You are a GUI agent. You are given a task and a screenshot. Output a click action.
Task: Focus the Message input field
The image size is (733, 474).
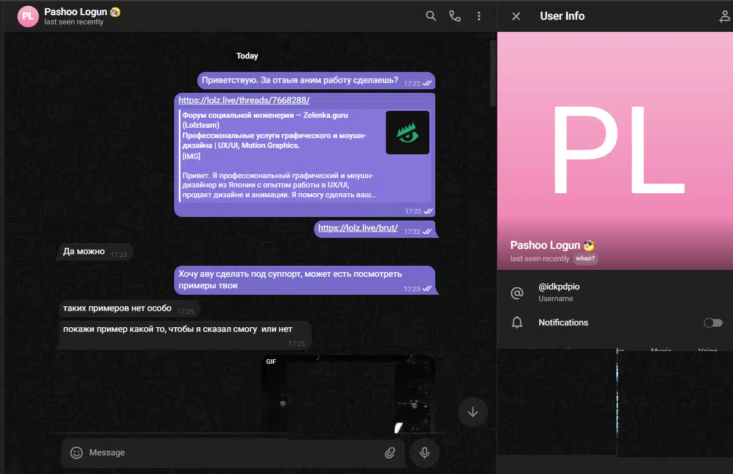(x=232, y=453)
